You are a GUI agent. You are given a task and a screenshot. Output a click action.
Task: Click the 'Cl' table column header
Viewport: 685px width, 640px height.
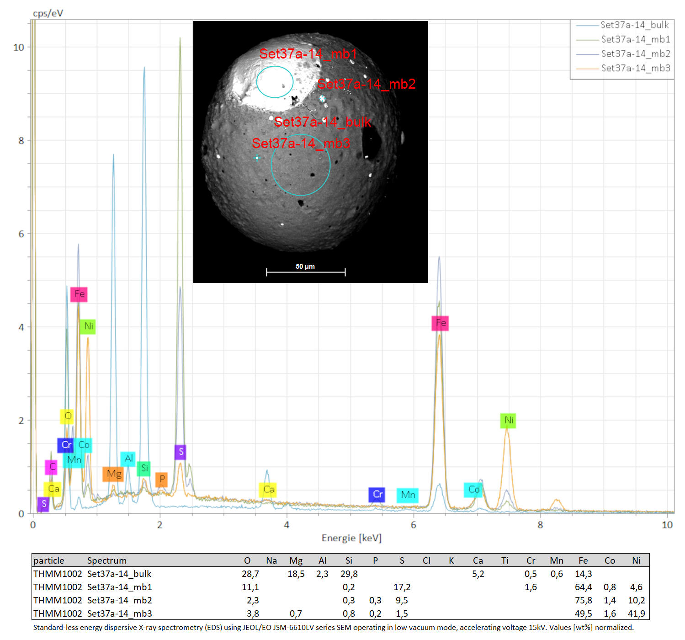click(427, 561)
